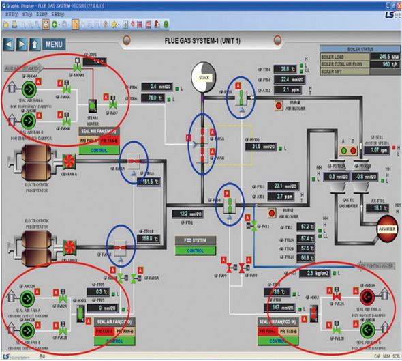The height and width of the screenshot is (361, 402).
Task: Click the Steam Heater symbol
Action: point(93,106)
